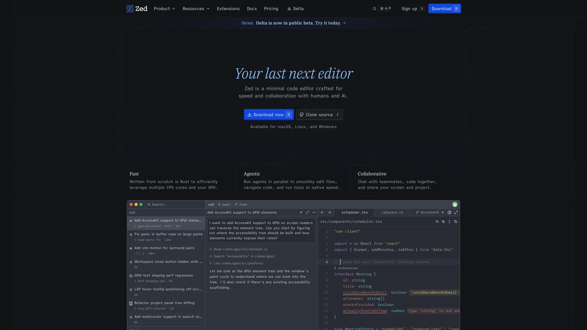Click the src/components/scheduler.tsx breadcrumb path

tap(351, 222)
